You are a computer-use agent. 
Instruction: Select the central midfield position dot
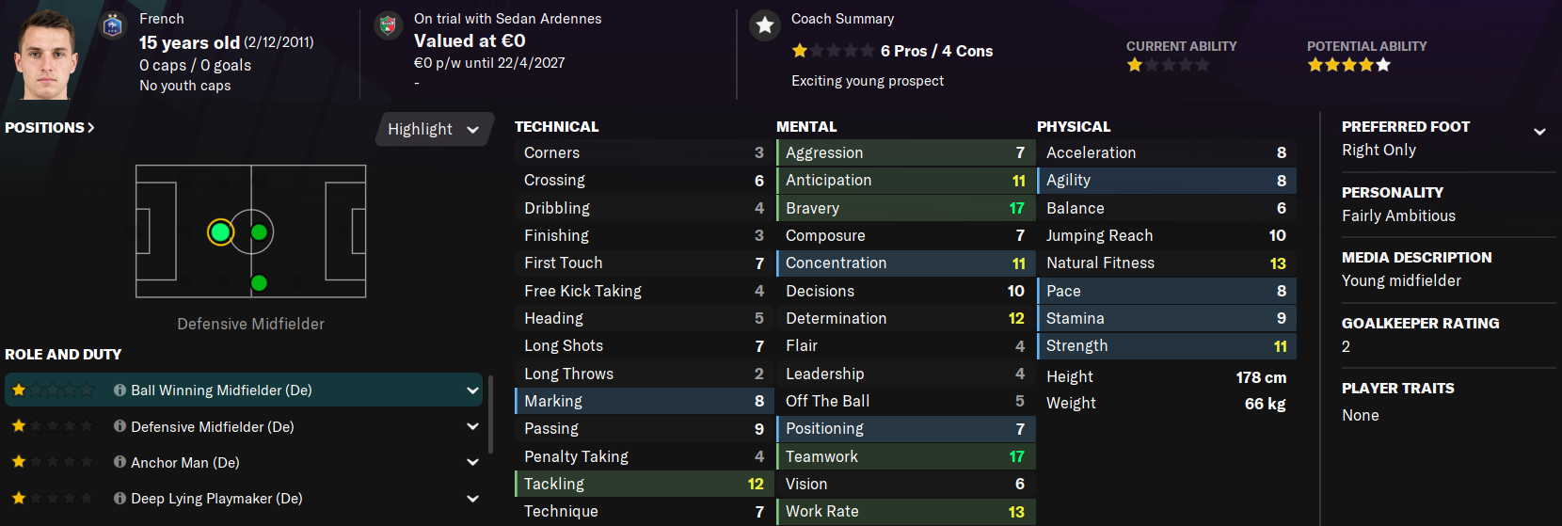[x=260, y=231]
